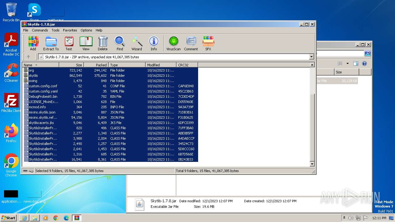Go up one folder level arrow

tap(28, 57)
